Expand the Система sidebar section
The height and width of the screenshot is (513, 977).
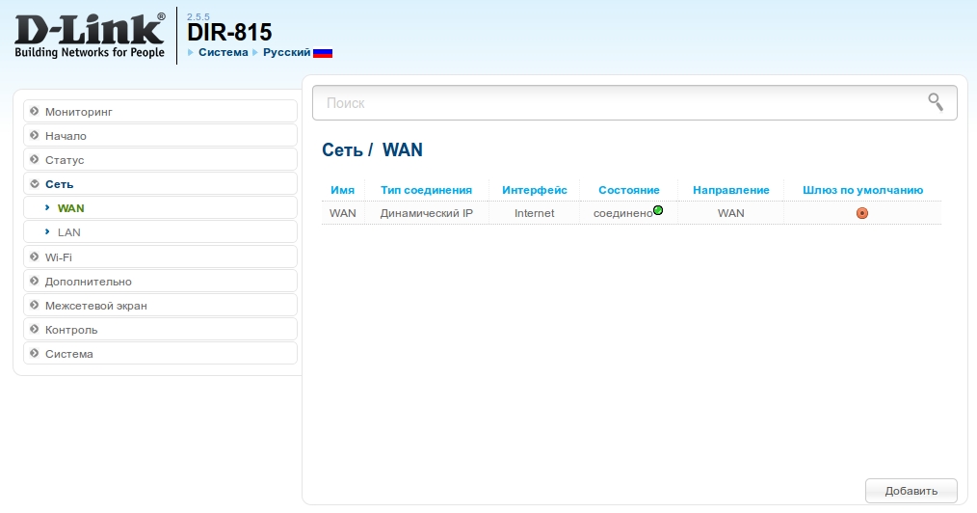point(159,354)
